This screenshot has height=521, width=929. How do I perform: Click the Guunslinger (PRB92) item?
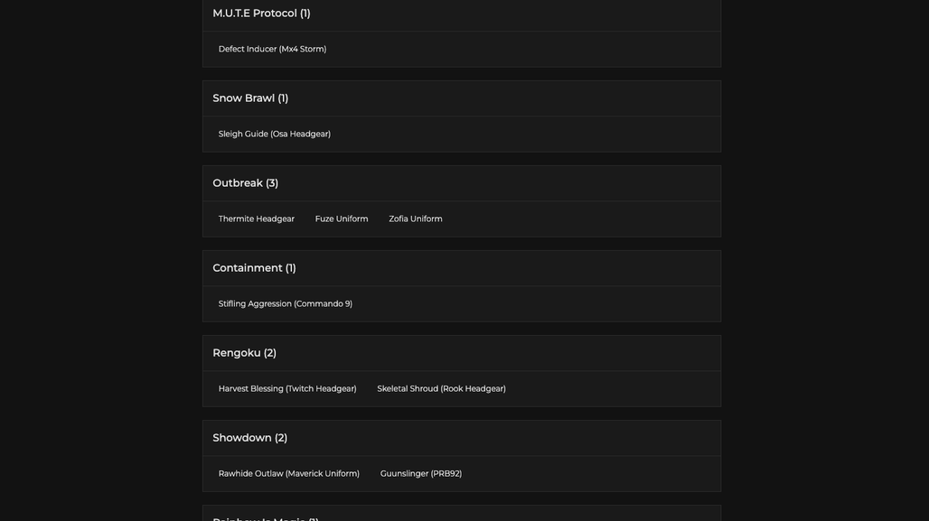pyautogui.click(x=420, y=474)
